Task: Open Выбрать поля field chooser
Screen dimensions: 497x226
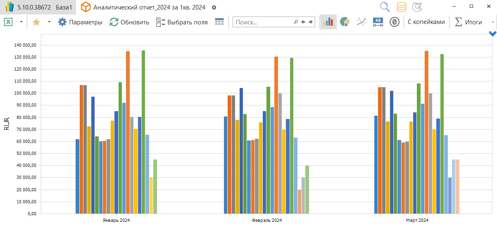Action: click(x=182, y=22)
